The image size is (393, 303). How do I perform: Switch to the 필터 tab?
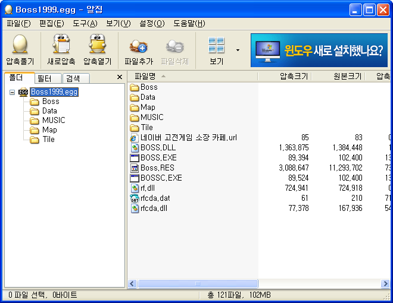pos(45,78)
